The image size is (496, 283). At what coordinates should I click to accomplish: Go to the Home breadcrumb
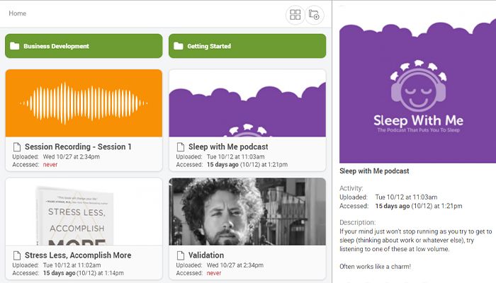(18, 13)
